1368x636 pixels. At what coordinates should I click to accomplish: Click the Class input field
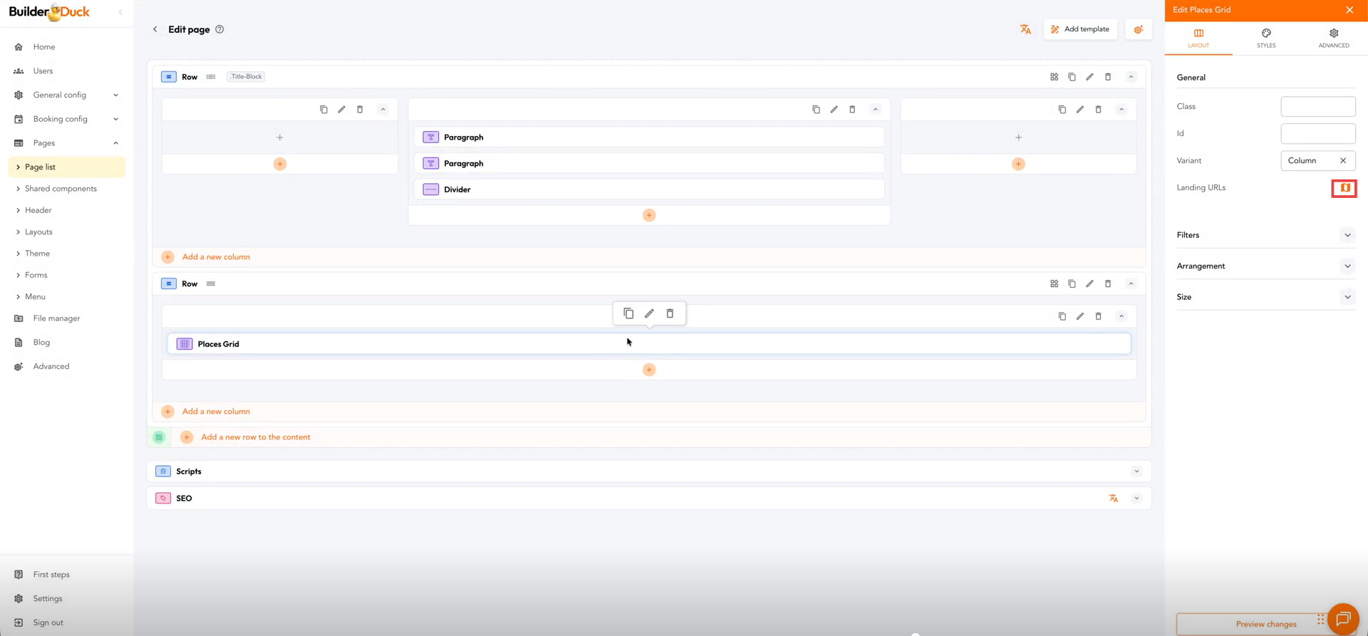(1317, 107)
